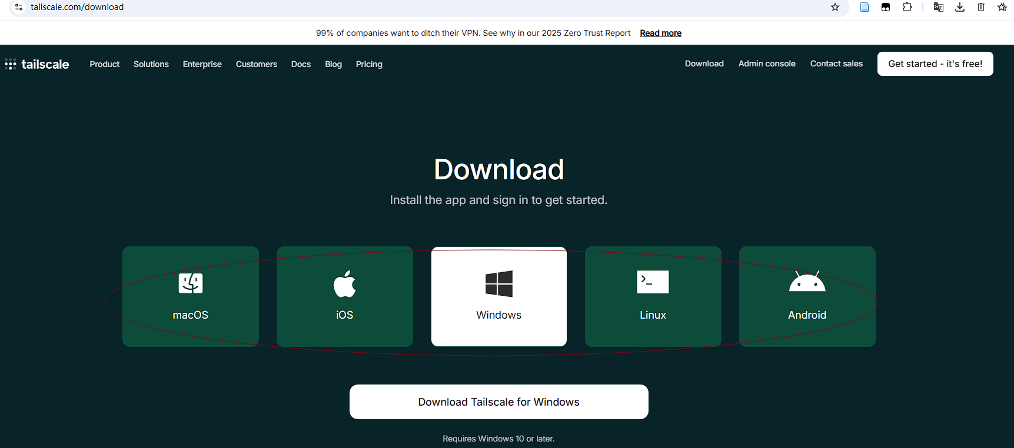
Task: Click the Contact sales link
Action: (x=836, y=63)
